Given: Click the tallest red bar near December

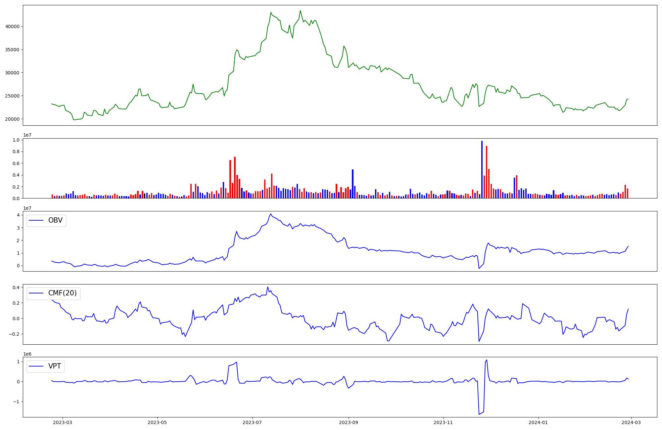Looking at the screenshot, I should point(487,172).
